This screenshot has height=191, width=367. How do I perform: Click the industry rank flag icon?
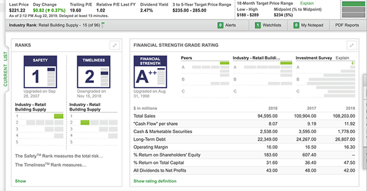click(103, 24)
